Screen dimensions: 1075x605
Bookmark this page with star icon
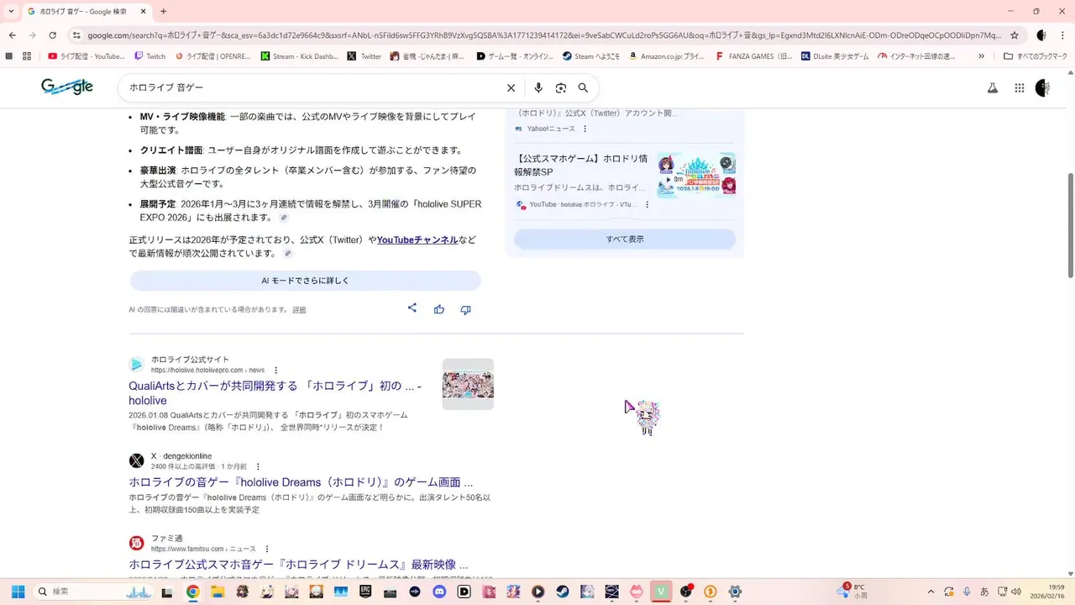tap(1015, 35)
